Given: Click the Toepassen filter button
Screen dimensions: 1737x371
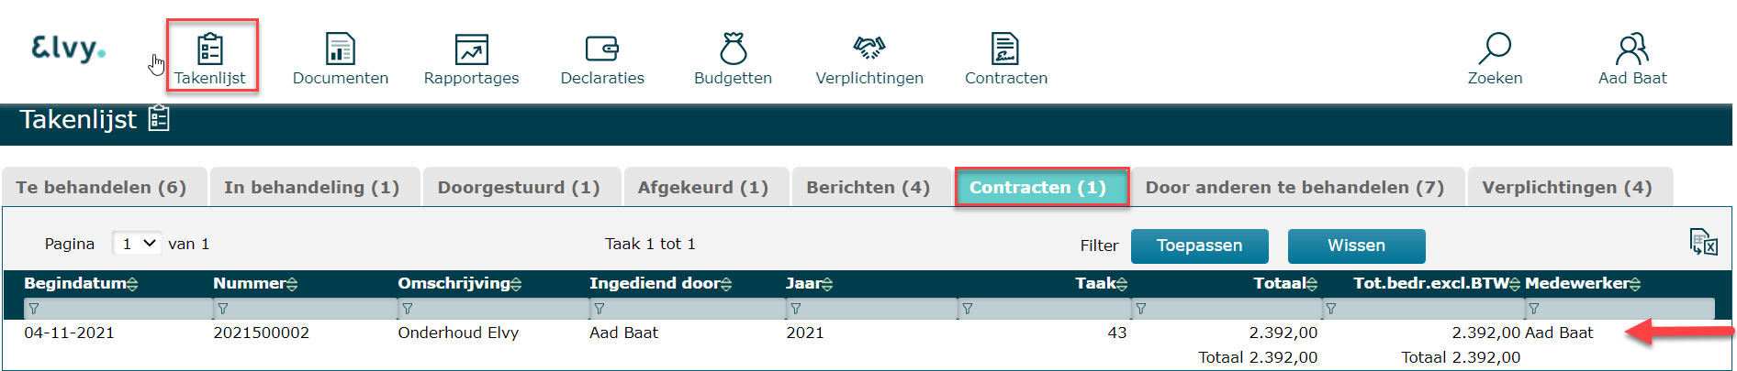Looking at the screenshot, I should tap(1199, 246).
